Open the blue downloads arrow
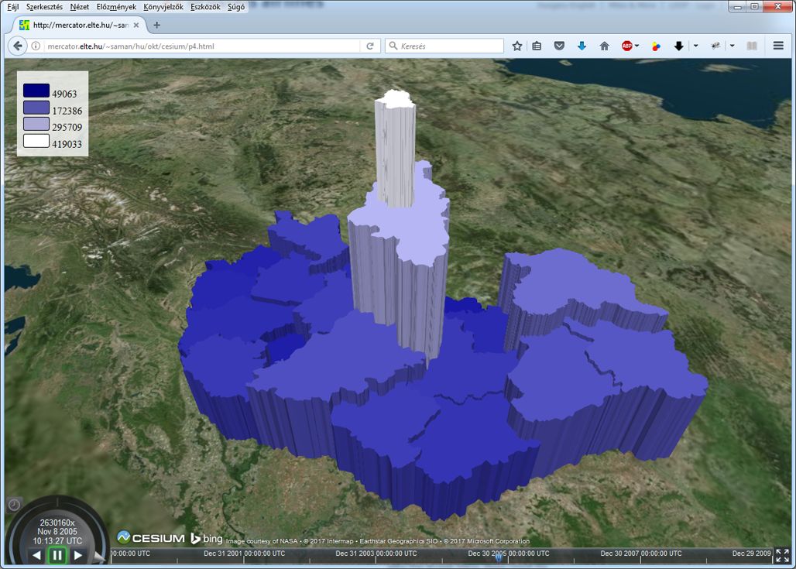The height and width of the screenshot is (569, 796). coord(582,46)
